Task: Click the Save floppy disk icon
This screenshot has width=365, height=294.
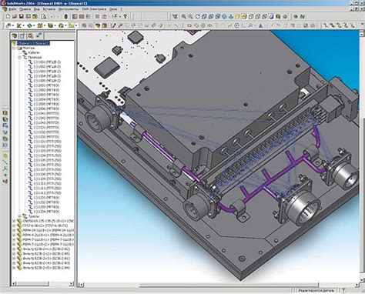Action: [x=22, y=17]
